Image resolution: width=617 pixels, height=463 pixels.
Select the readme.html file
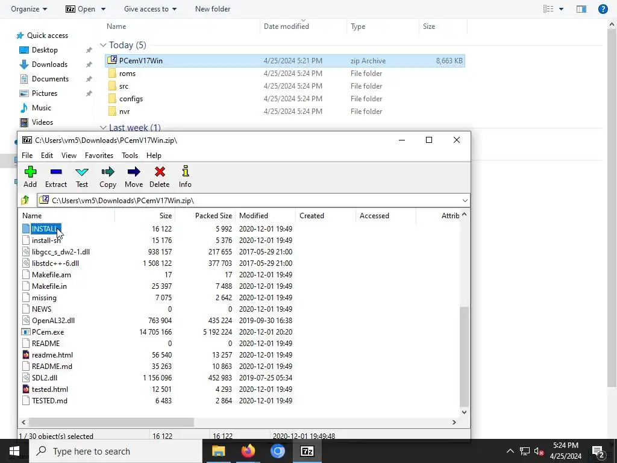coord(52,354)
